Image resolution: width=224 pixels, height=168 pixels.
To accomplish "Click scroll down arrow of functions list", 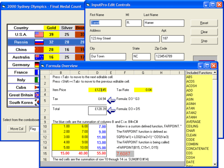I will 215,165.
